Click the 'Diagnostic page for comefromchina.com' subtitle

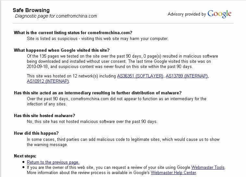pyautogui.click(x=56, y=16)
